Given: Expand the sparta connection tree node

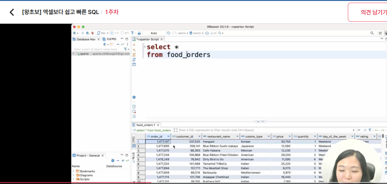Looking at the screenshot, I should pyautogui.click(x=73, y=54).
